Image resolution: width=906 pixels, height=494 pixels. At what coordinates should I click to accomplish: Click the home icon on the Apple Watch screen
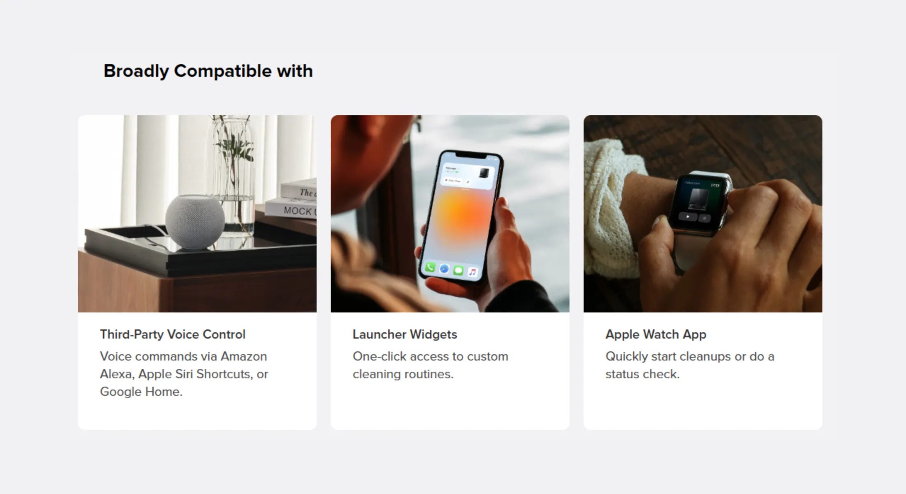(x=705, y=218)
